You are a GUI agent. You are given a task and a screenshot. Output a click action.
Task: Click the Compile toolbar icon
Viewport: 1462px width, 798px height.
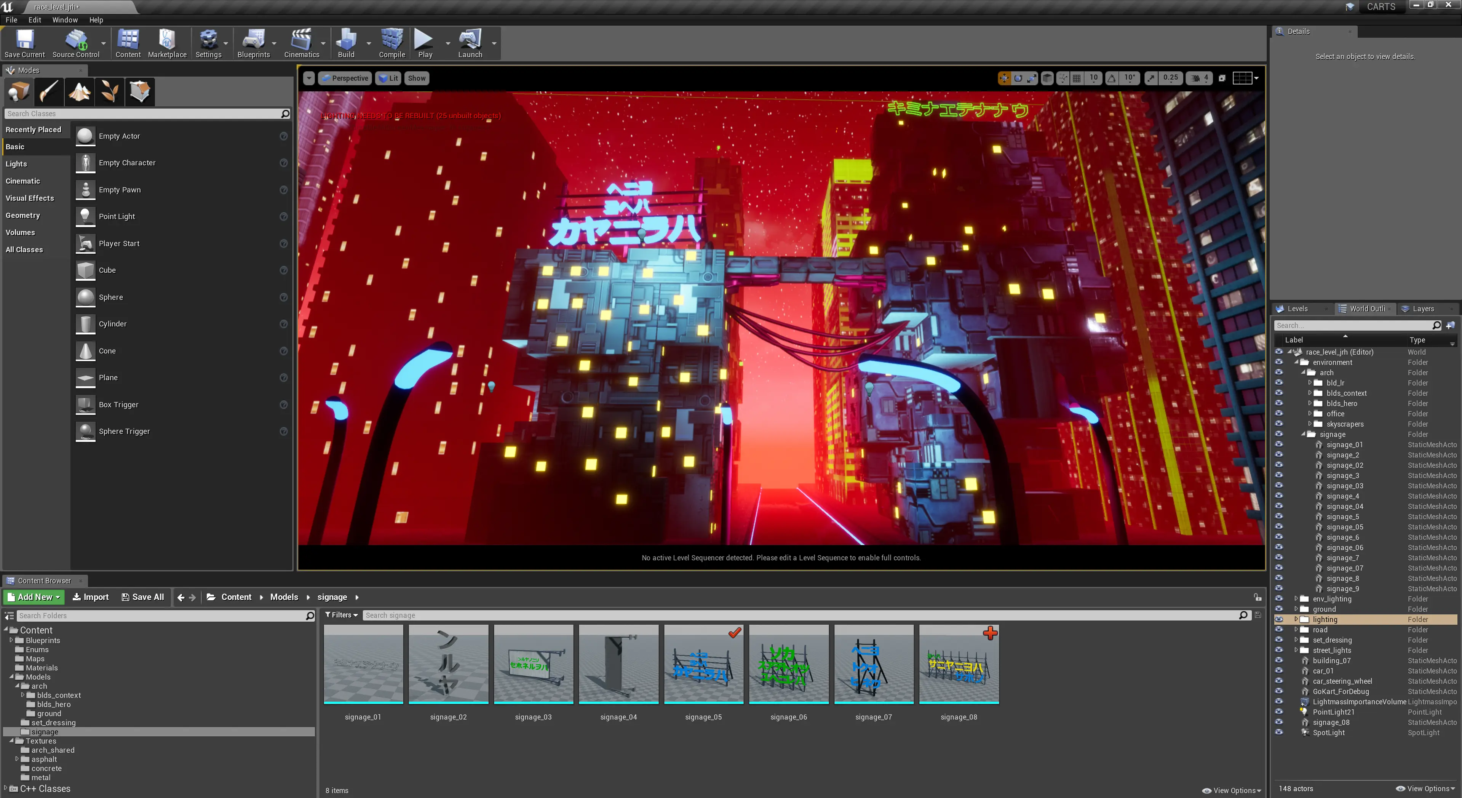click(391, 40)
